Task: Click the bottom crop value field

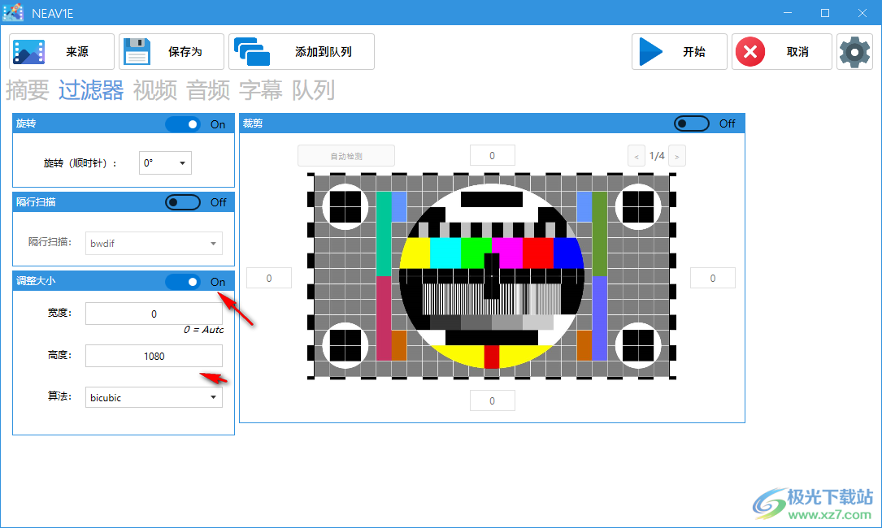Action: point(492,400)
